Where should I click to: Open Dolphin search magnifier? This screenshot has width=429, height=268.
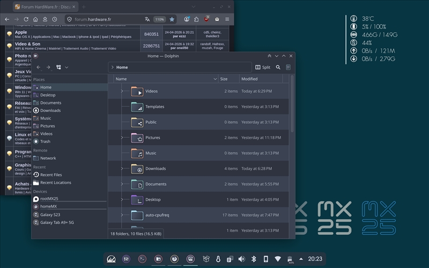click(278, 68)
